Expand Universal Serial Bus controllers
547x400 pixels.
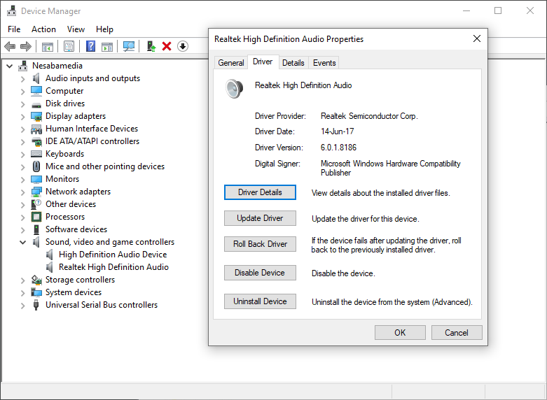coord(23,305)
